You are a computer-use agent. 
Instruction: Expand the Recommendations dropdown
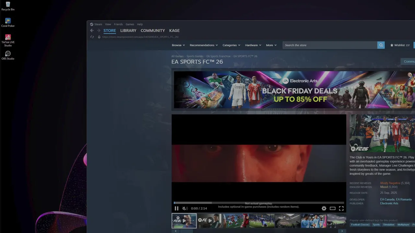pos(204,45)
